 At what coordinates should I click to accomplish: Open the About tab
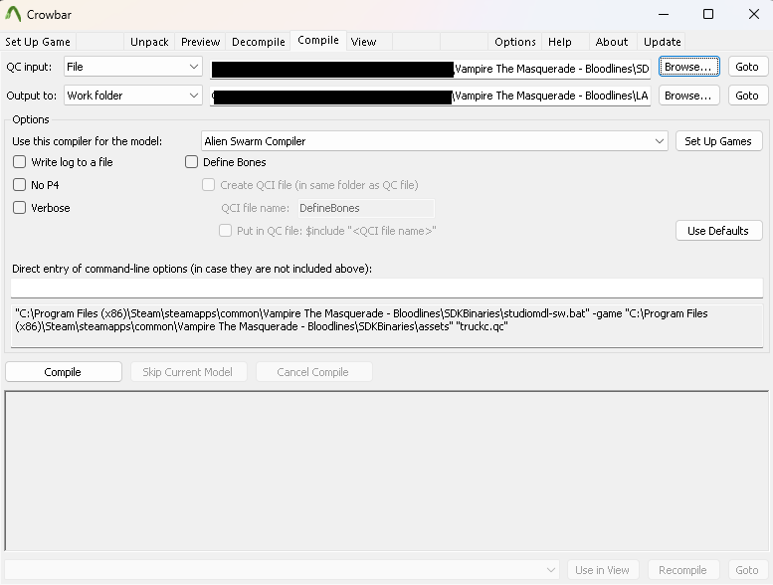(x=612, y=42)
